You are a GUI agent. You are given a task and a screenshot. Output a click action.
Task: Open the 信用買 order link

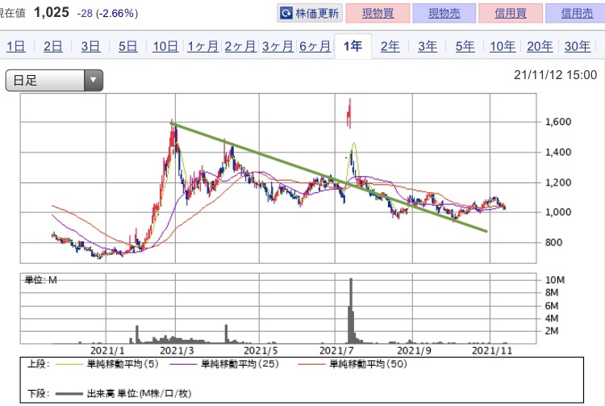click(x=511, y=13)
